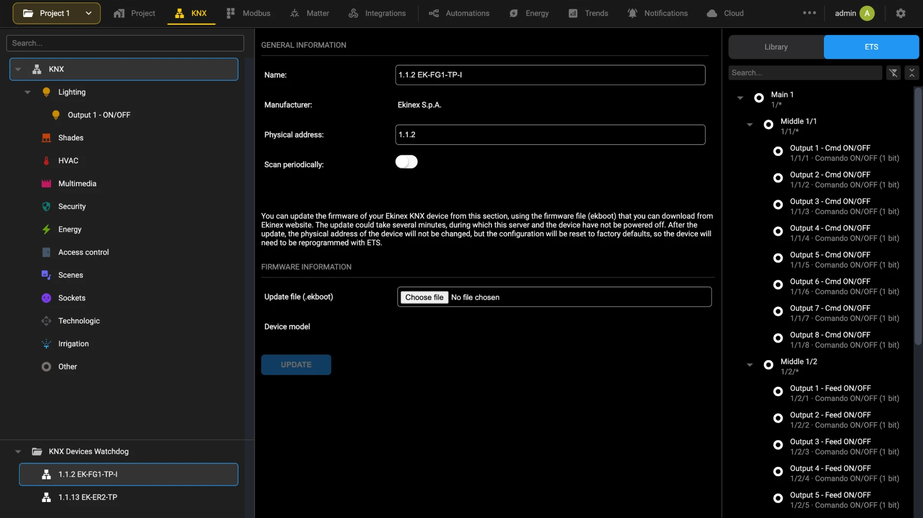Click the Access control door icon
Image resolution: width=923 pixels, height=518 pixels.
pyautogui.click(x=46, y=252)
